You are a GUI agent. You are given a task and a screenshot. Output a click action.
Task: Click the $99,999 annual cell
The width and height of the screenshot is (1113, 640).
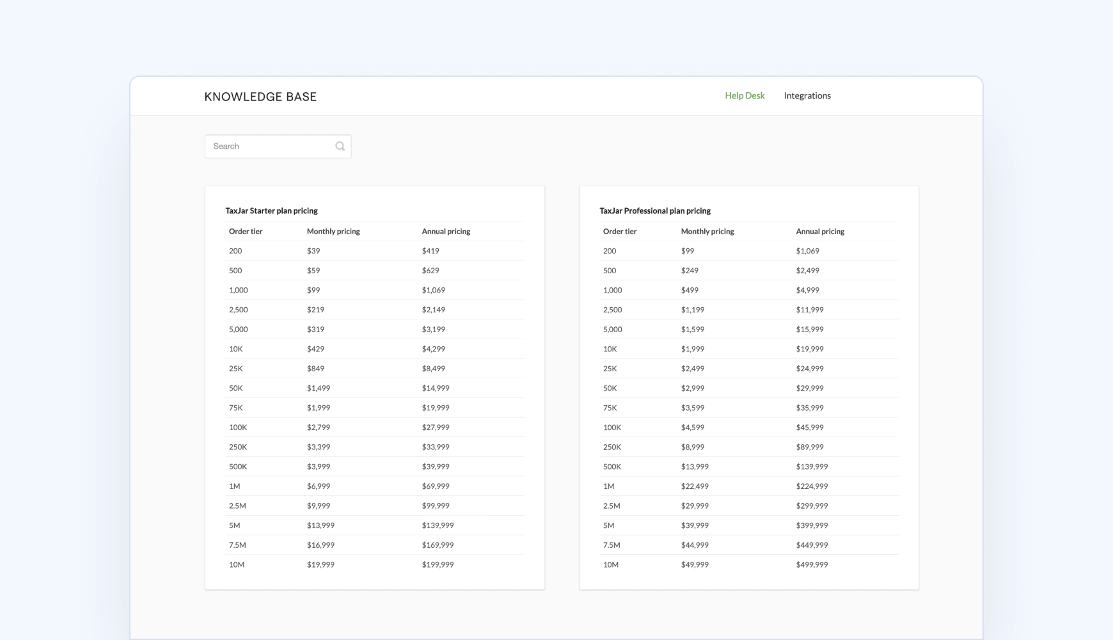pyautogui.click(x=436, y=506)
